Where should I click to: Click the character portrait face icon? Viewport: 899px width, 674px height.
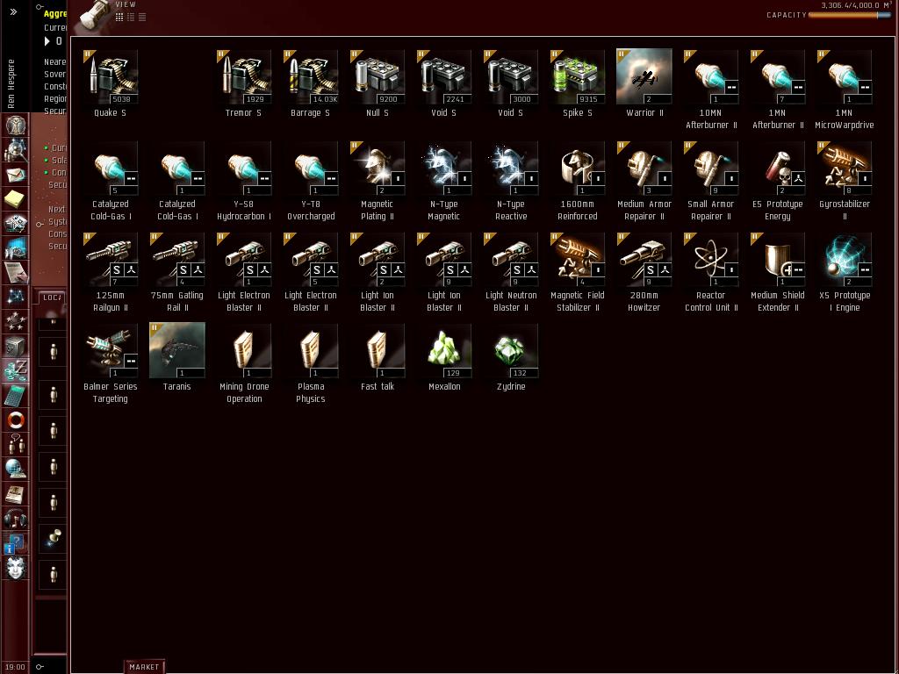16,568
